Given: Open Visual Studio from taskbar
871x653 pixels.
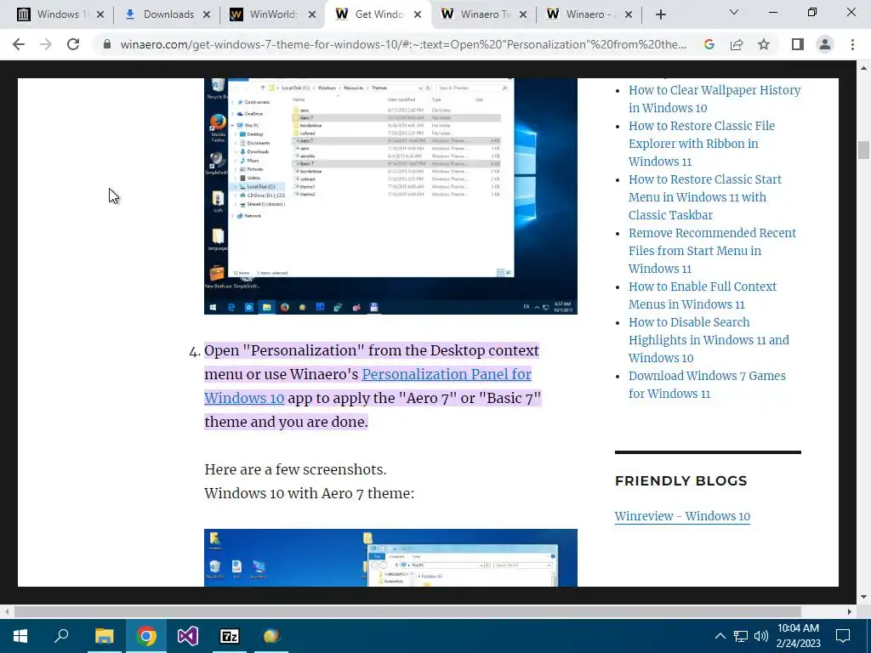Looking at the screenshot, I should (x=188, y=636).
